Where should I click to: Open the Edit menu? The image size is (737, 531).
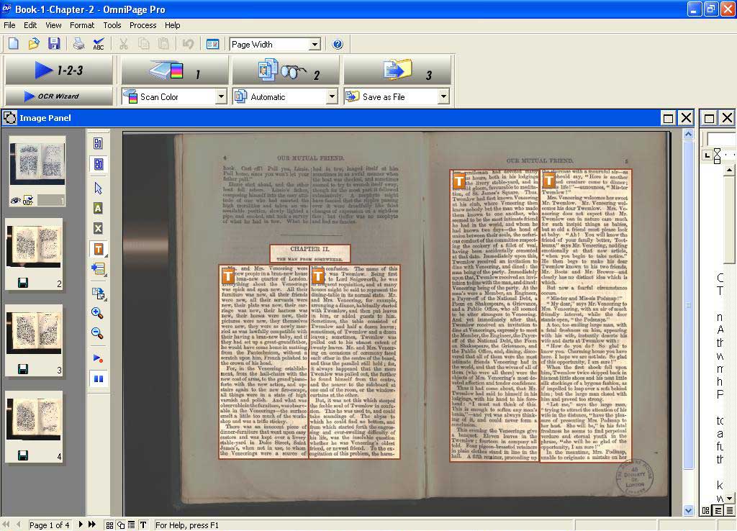30,25
